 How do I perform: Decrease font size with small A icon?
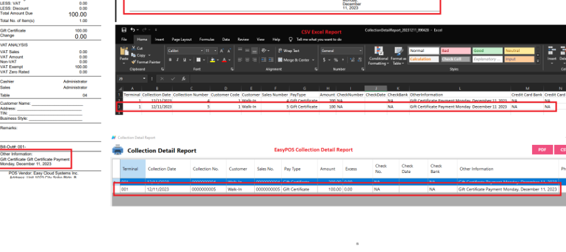[x=229, y=51]
